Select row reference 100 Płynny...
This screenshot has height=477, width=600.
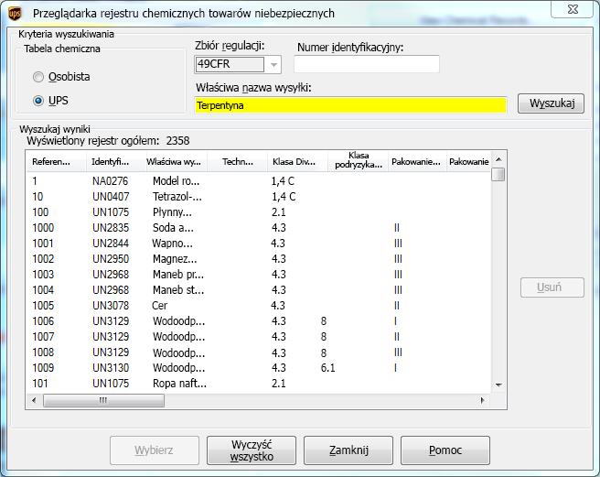click(259, 212)
